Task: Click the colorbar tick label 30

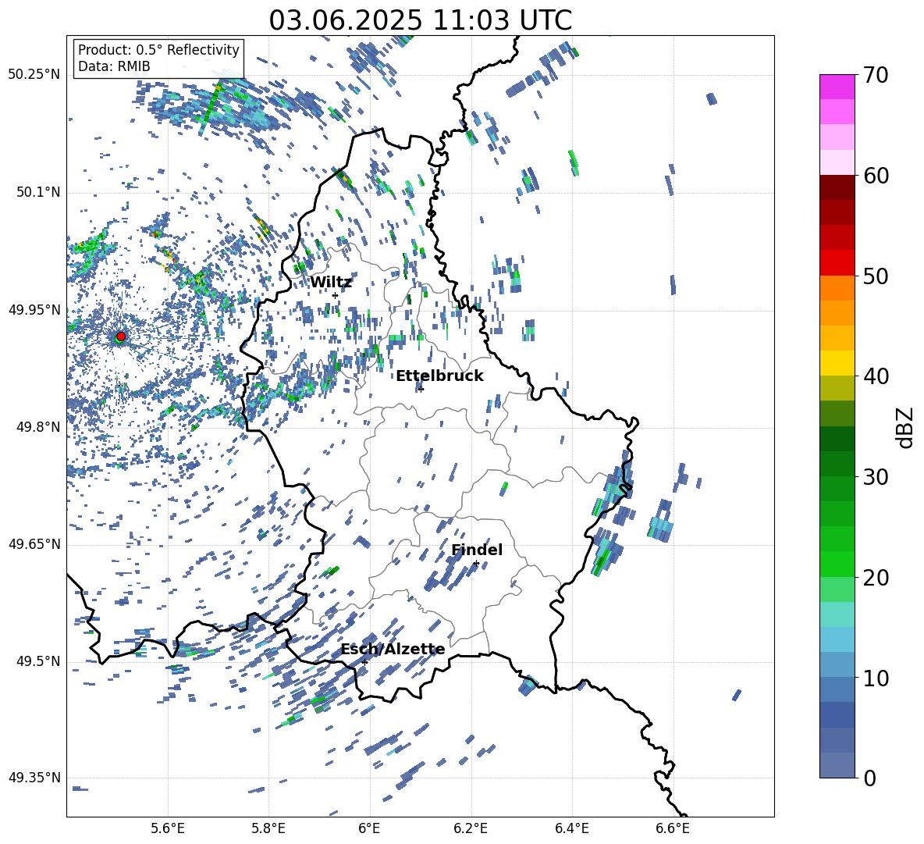Action: pyautogui.click(x=876, y=477)
